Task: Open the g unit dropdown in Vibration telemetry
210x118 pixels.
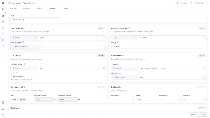Action: point(124,37)
